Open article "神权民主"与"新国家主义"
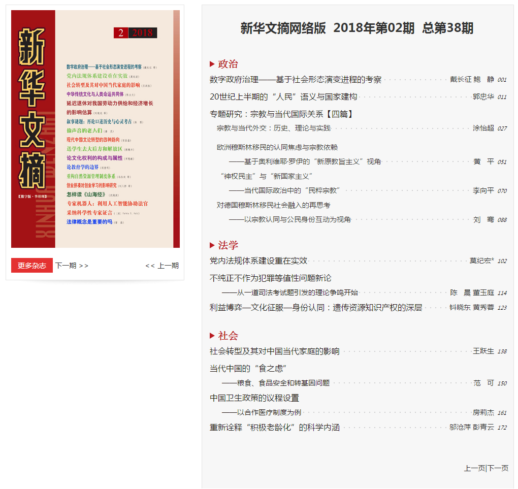This screenshot has height=489, width=518. (x=266, y=176)
